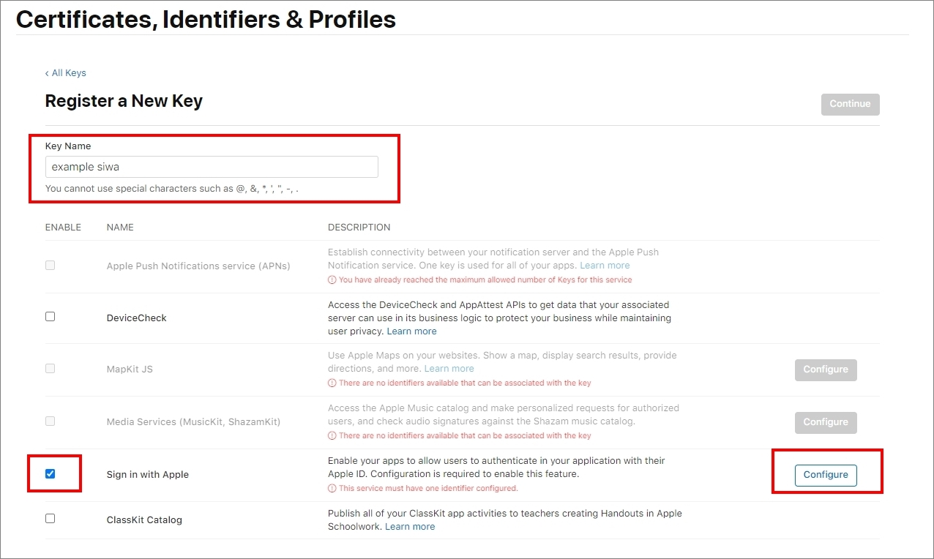Click the APNs maximum keys warning icon

(332, 280)
